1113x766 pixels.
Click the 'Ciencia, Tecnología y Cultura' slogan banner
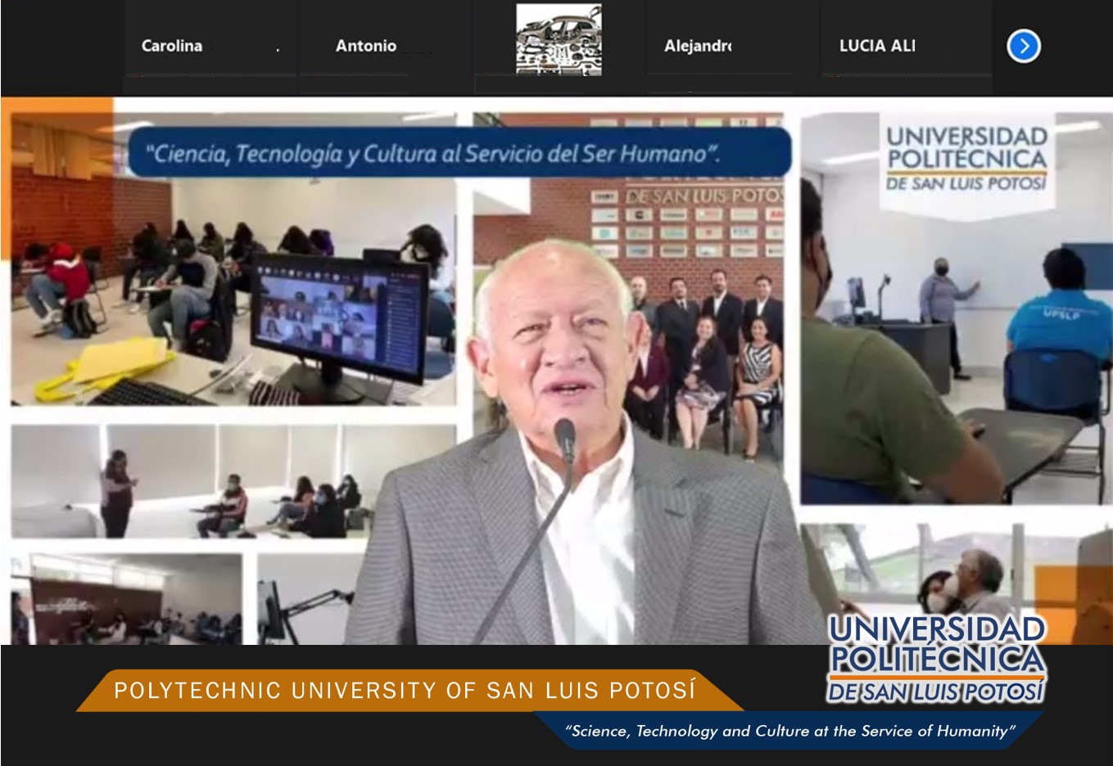459,152
